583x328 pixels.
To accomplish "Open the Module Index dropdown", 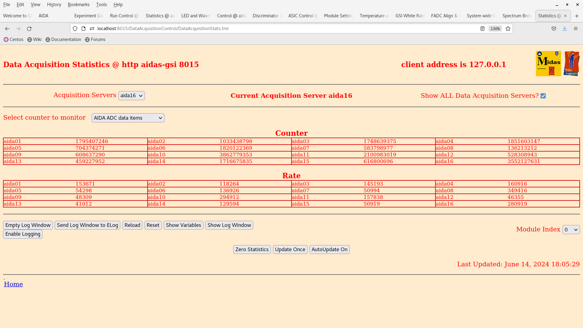I will point(571,230).
